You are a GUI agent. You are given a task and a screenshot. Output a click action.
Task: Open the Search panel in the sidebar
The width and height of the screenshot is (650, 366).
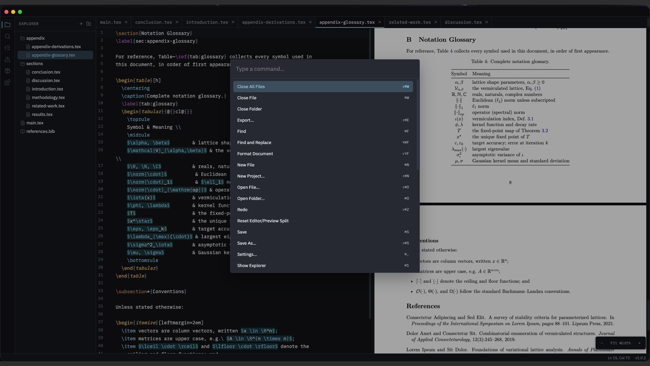[x=7, y=36]
